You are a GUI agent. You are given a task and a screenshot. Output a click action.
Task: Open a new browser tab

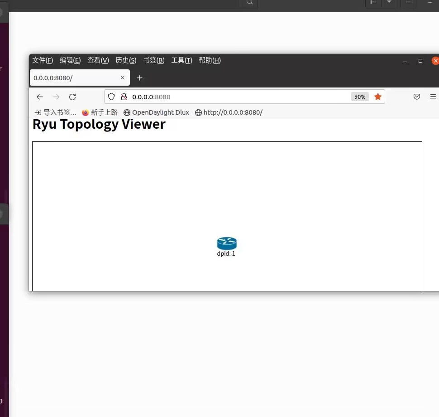(x=140, y=78)
